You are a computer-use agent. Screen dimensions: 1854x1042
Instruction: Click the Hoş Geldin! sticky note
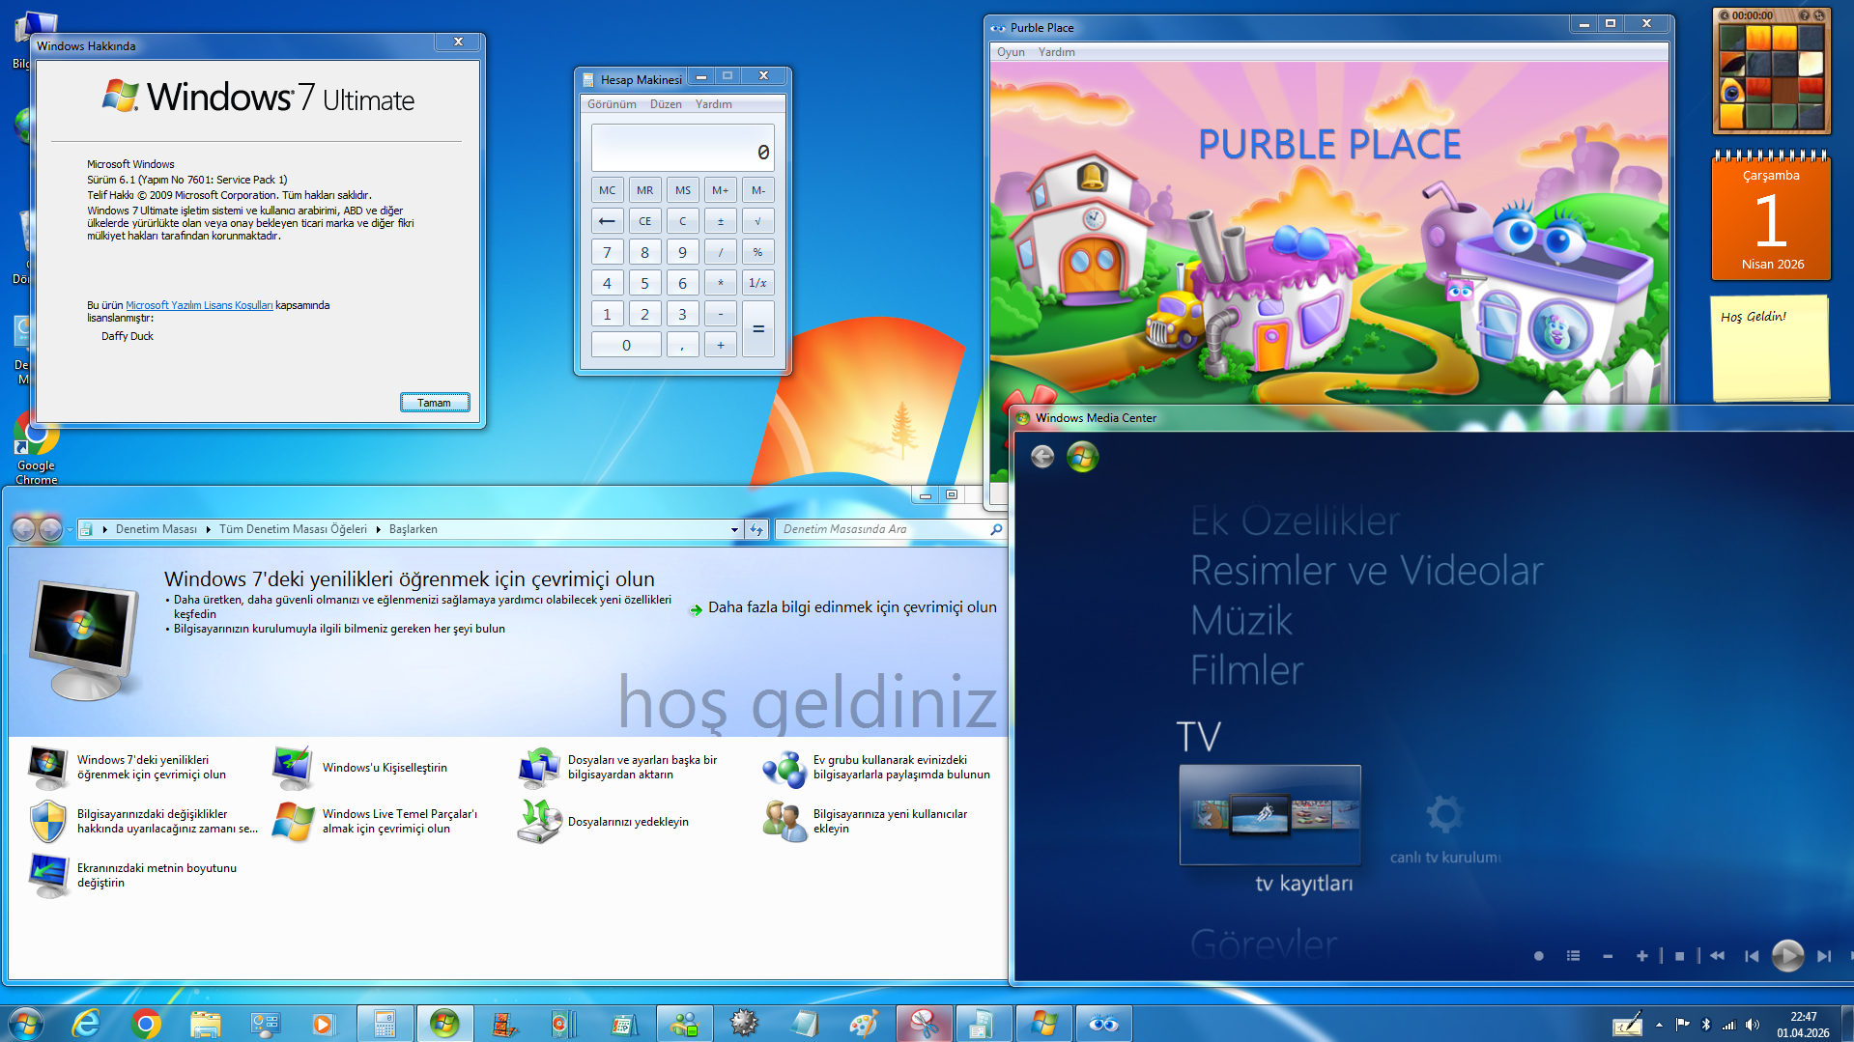(1770, 348)
